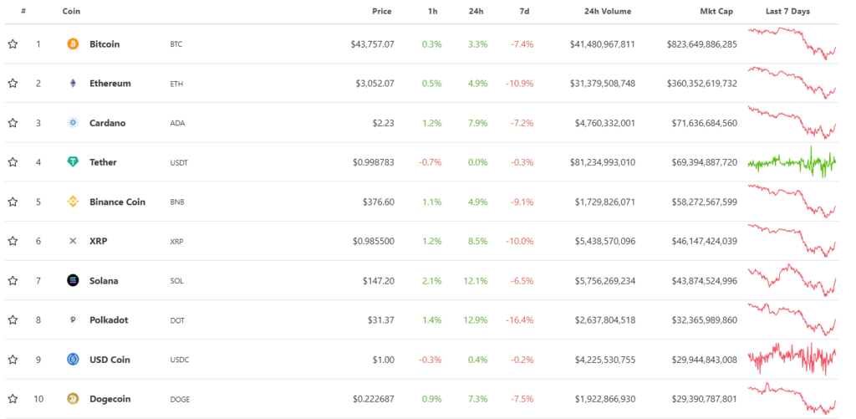Click the Binance Coin logo icon
Viewport: 856px width, 419px height.
73,202
